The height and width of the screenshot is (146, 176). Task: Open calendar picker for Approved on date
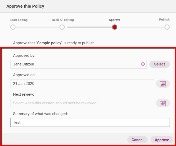pos(163,84)
